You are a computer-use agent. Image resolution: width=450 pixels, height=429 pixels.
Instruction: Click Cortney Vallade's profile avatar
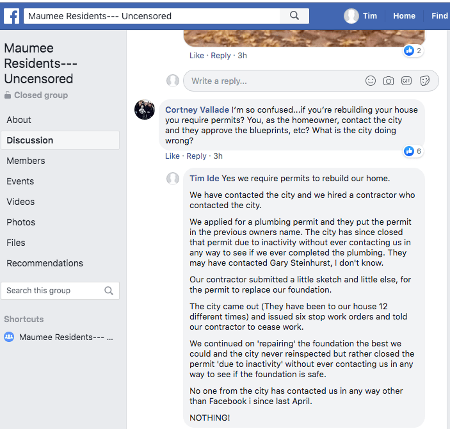[145, 109]
